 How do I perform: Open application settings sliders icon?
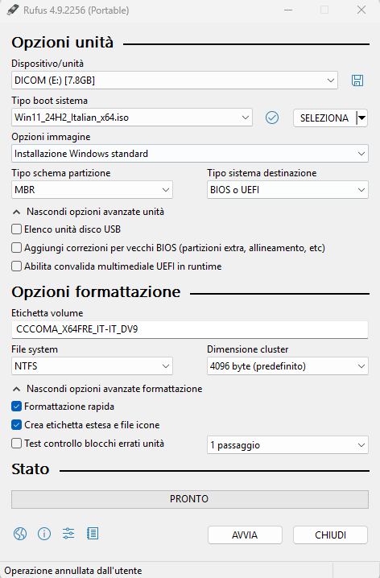tap(68, 534)
